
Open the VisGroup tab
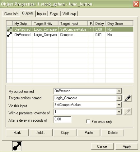(69, 14)
